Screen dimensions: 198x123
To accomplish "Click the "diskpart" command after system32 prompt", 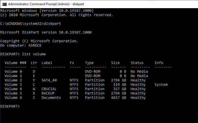I will tap(52, 24).
